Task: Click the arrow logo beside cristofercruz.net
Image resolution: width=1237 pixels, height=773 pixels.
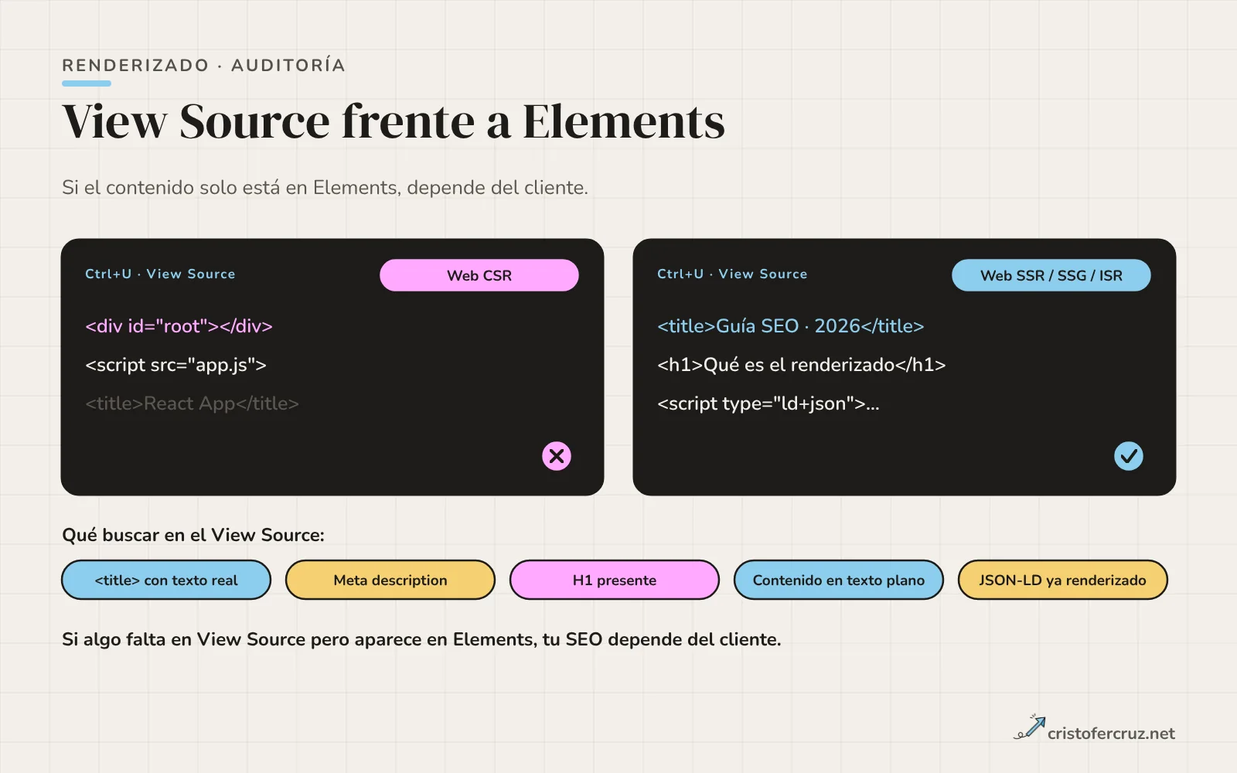Action: pyautogui.click(x=1030, y=727)
